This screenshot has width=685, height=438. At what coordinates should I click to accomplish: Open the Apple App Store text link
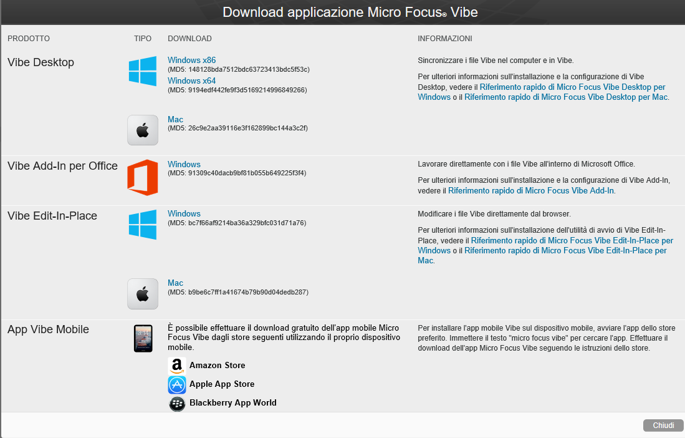tap(222, 384)
